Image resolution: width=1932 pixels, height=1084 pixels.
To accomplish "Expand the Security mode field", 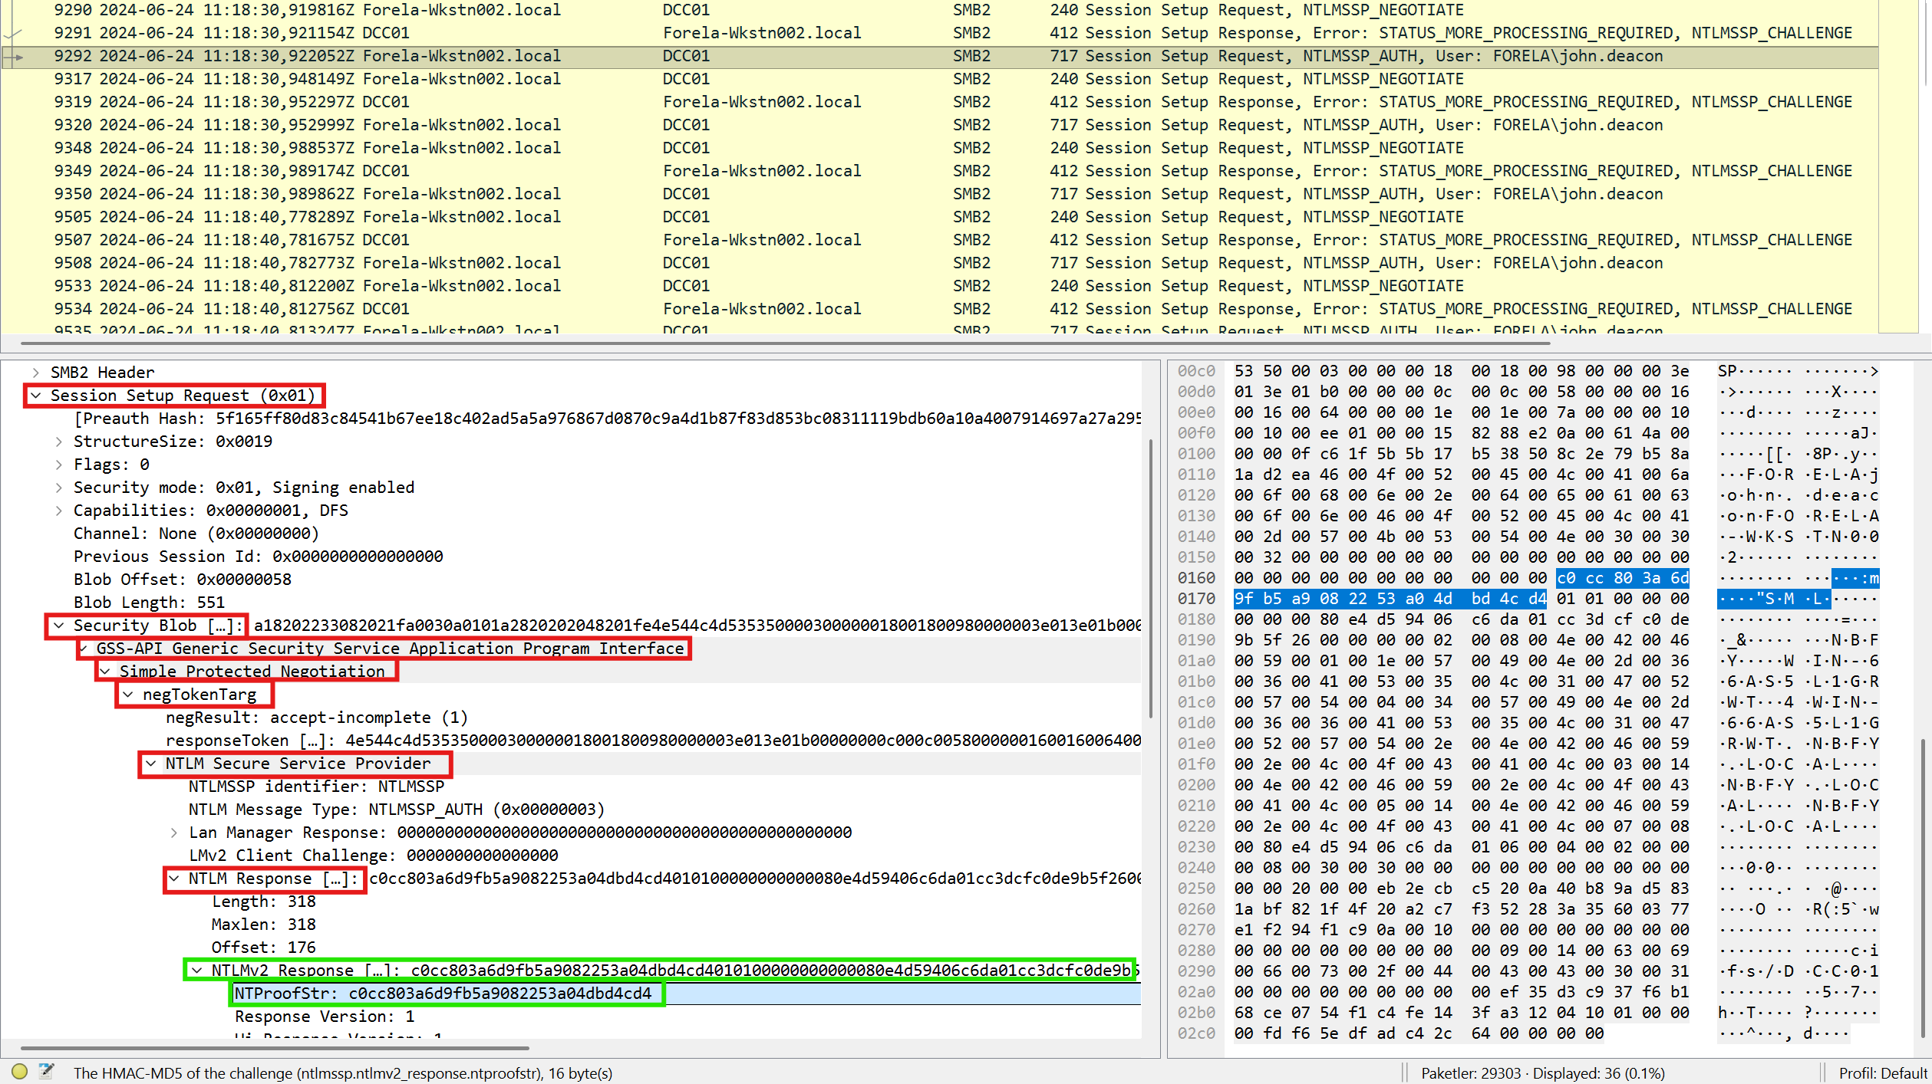I will coord(59,488).
